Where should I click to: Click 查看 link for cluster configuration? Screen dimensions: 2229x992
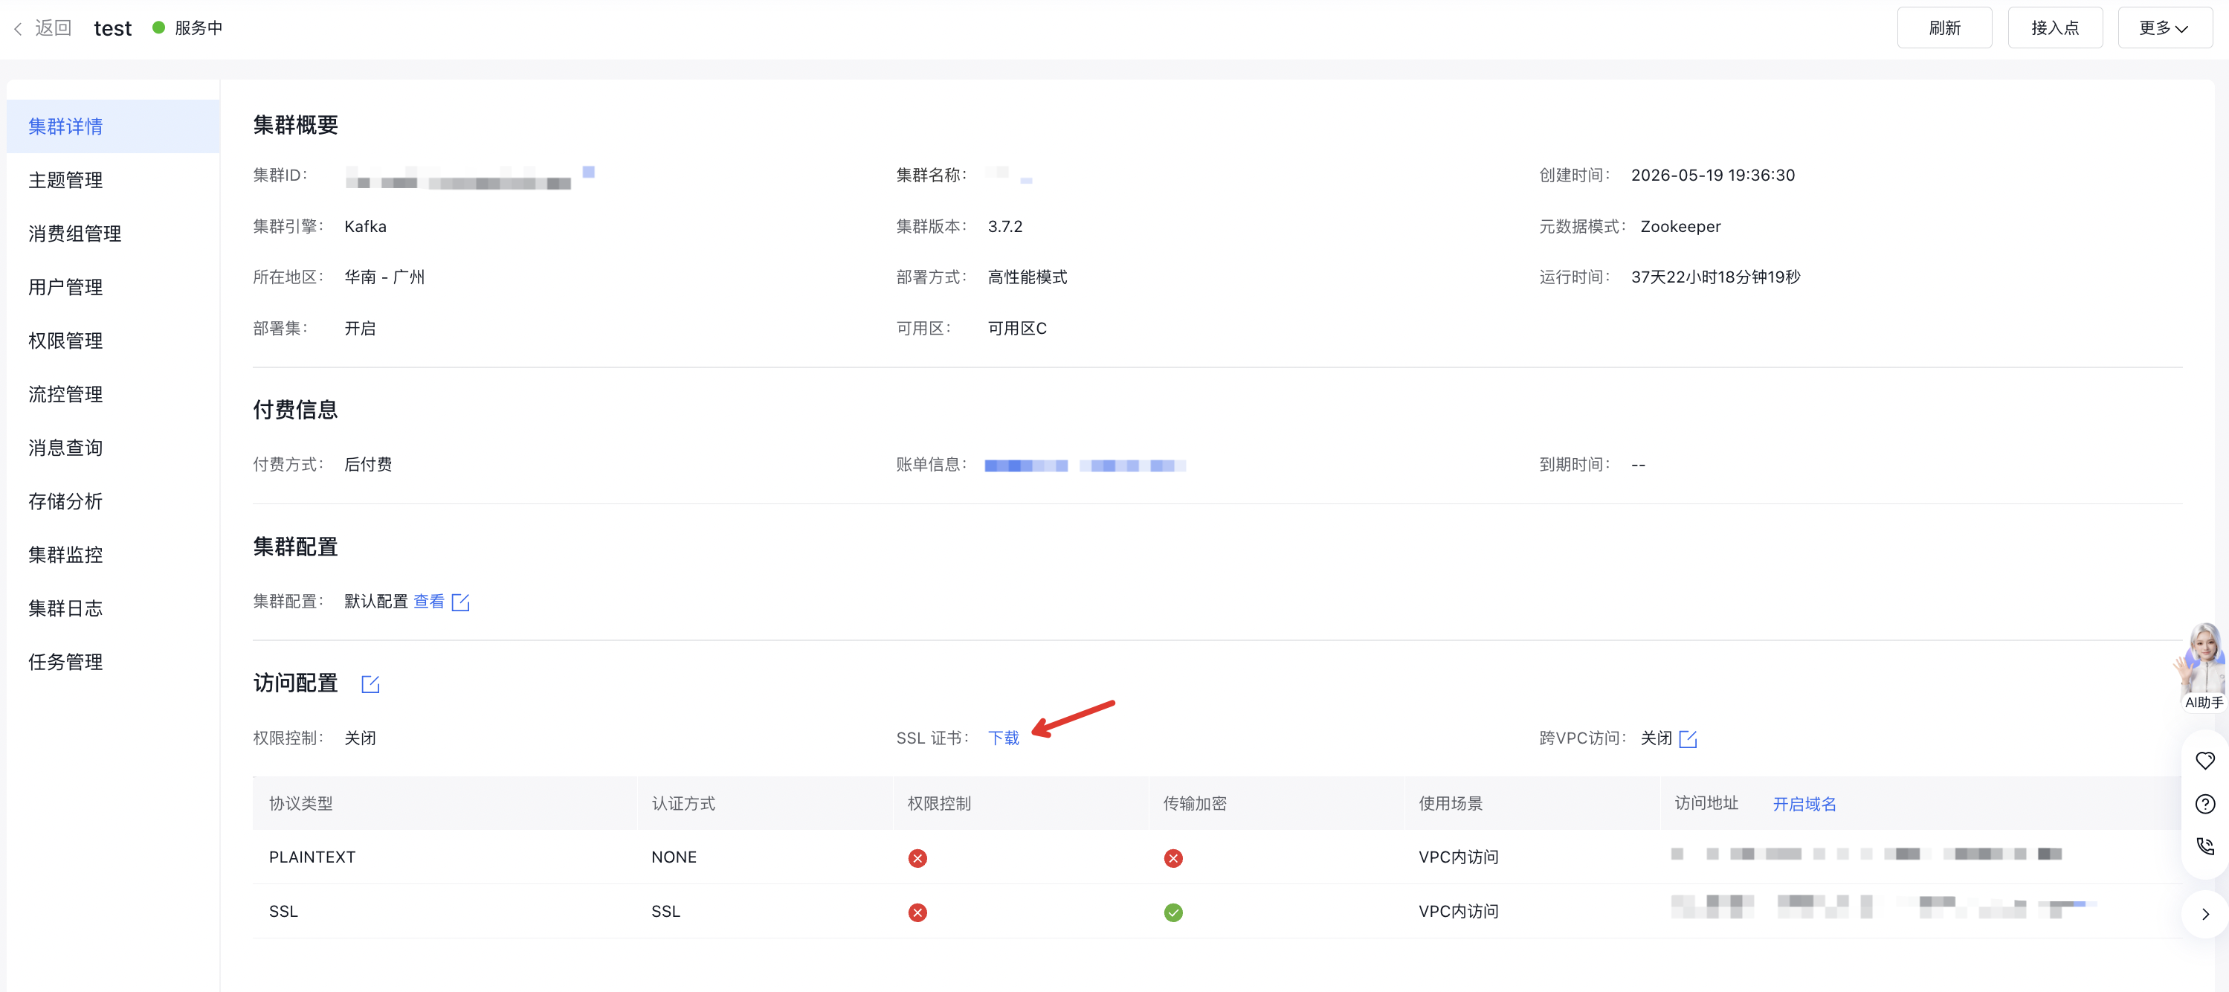pos(429,601)
